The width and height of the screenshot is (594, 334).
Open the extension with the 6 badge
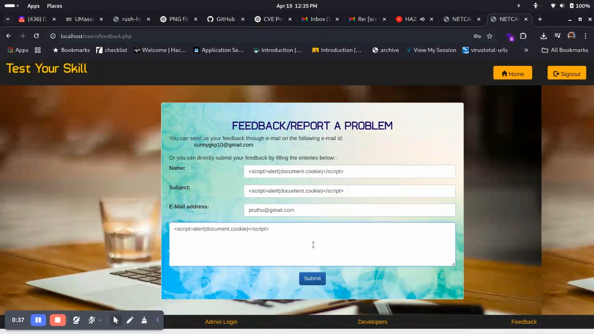(x=510, y=36)
